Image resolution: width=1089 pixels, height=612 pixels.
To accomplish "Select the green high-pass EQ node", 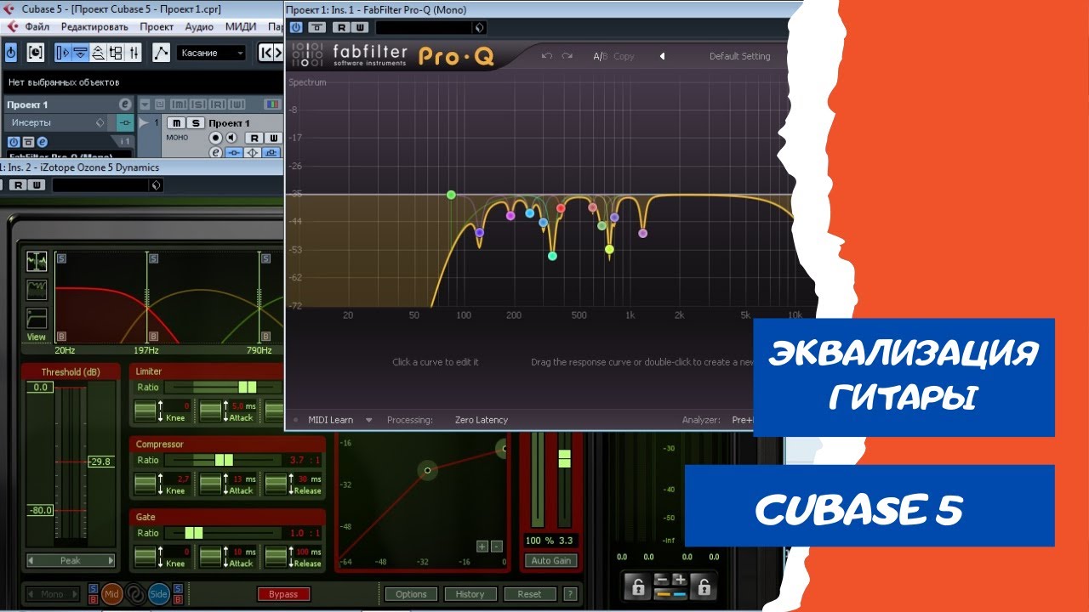I will tap(451, 195).
